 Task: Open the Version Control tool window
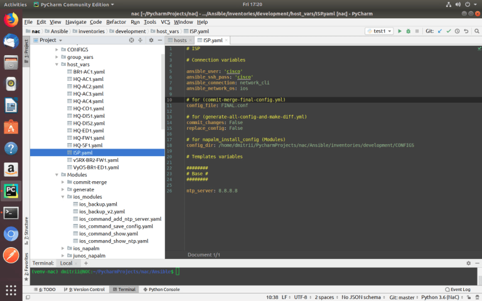(84, 289)
